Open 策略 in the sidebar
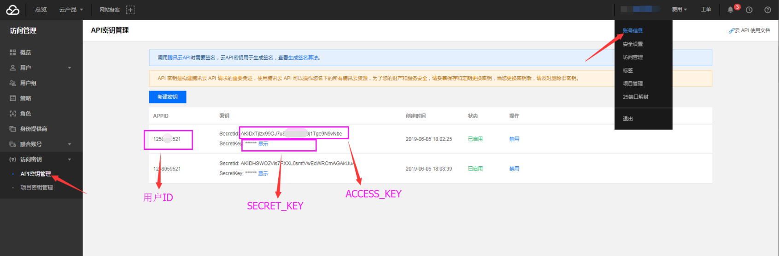Image resolution: width=779 pixels, height=256 pixels. click(x=25, y=98)
